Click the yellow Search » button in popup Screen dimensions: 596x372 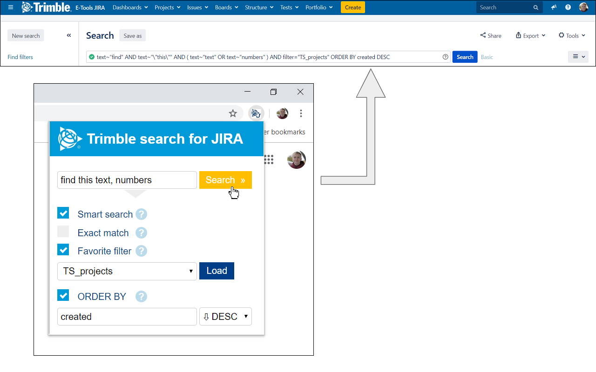pyautogui.click(x=225, y=180)
